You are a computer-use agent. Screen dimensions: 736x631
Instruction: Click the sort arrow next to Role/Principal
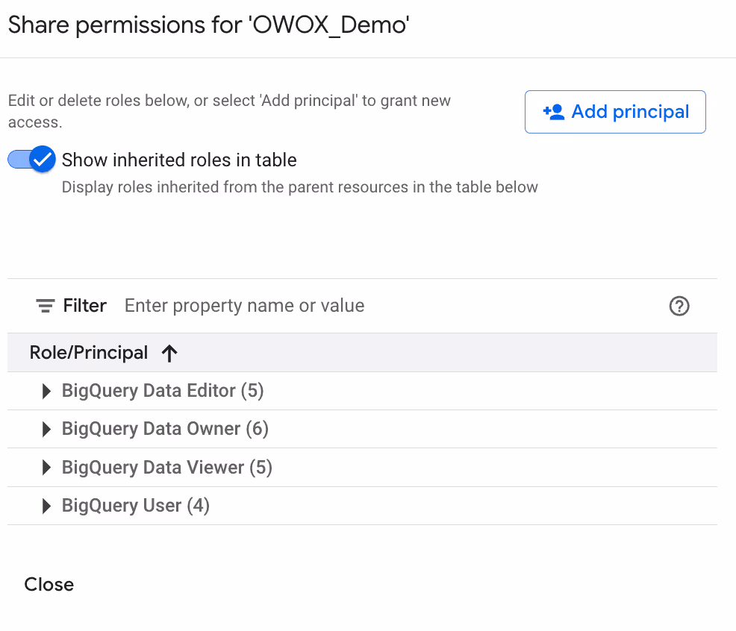169,352
